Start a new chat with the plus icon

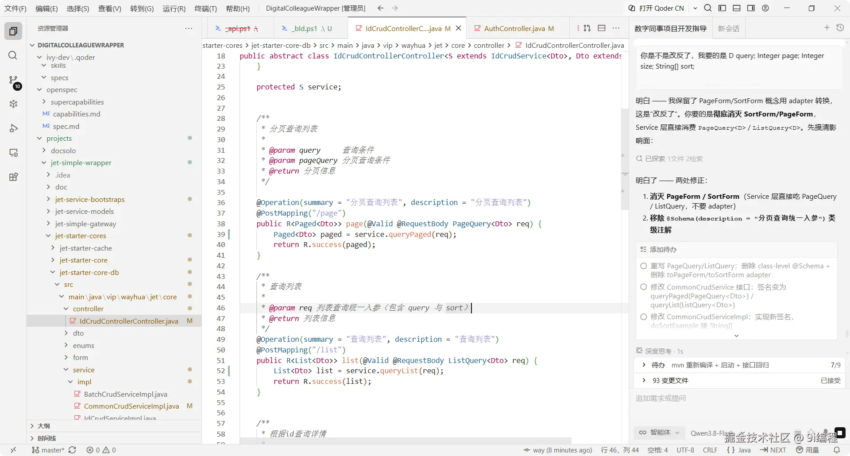(827, 28)
